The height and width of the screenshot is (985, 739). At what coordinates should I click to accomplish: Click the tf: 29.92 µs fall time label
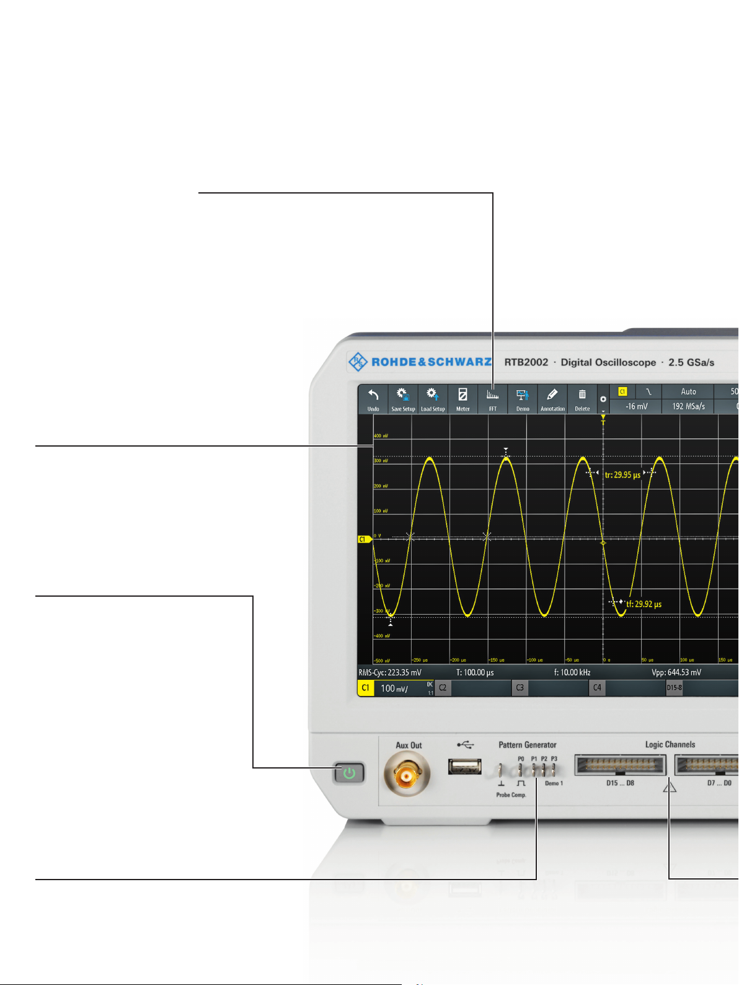pyautogui.click(x=644, y=604)
